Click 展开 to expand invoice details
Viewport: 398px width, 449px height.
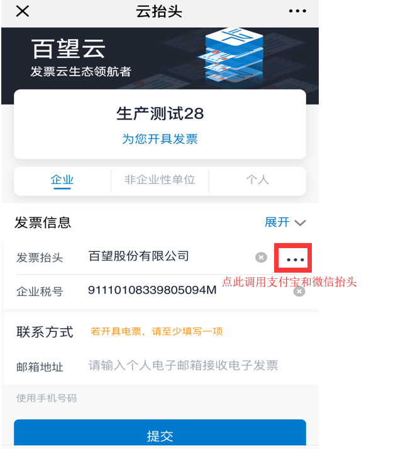tap(277, 222)
